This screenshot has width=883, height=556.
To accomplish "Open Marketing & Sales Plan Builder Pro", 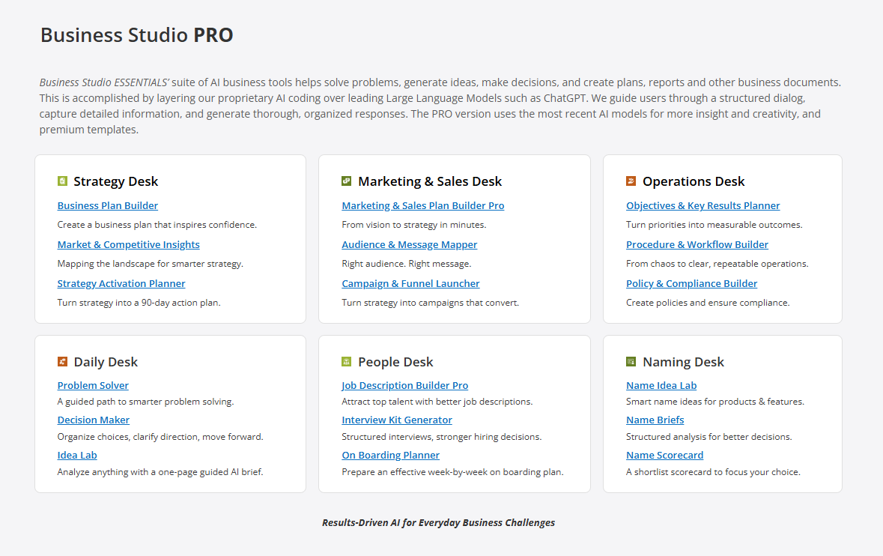I will (423, 205).
